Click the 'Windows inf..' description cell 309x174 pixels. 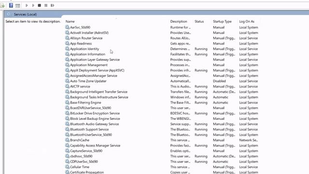point(180,97)
